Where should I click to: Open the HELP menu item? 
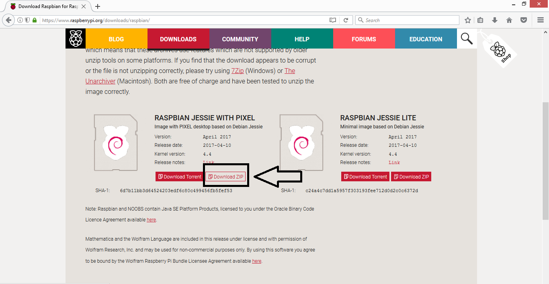[302, 39]
